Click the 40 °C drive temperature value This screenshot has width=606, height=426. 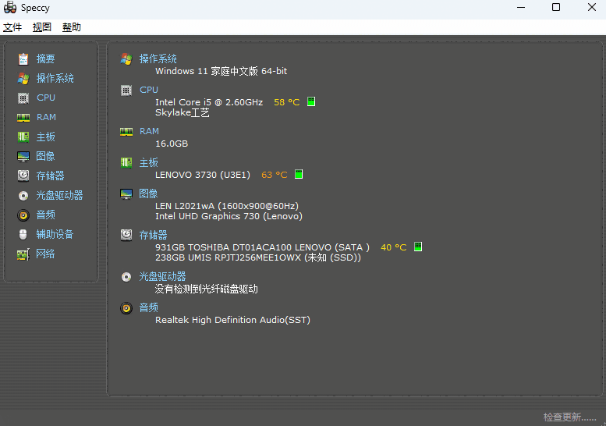pyautogui.click(x=393, y=247)
